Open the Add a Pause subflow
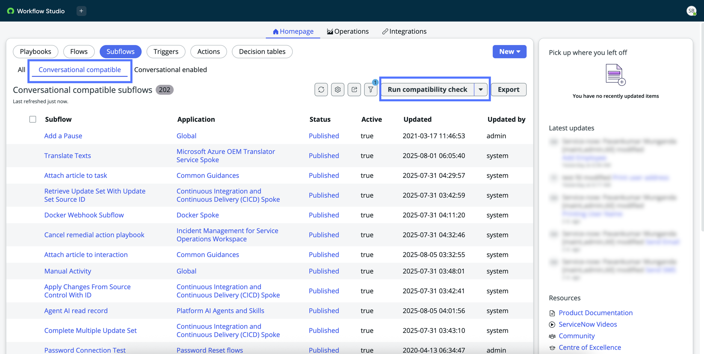This screenshot has width=704, height=354. tap(63, 136)
